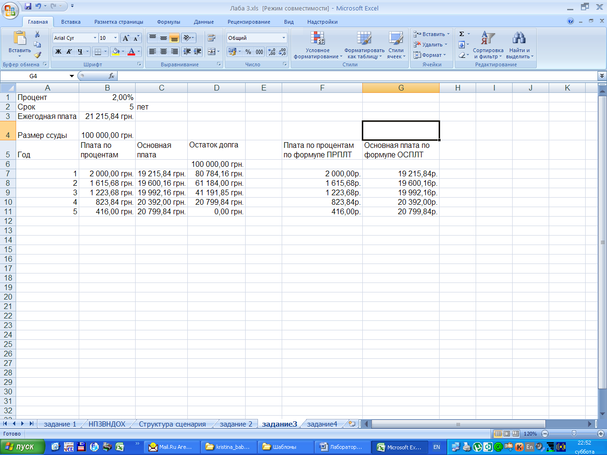Save the workbook from the quick access toolbar
Image resolution: width=607 pixels, height=455 pixels.
pos(28,6)
